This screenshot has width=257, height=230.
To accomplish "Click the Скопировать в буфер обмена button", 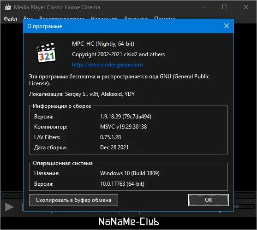I will pos(73,200).
